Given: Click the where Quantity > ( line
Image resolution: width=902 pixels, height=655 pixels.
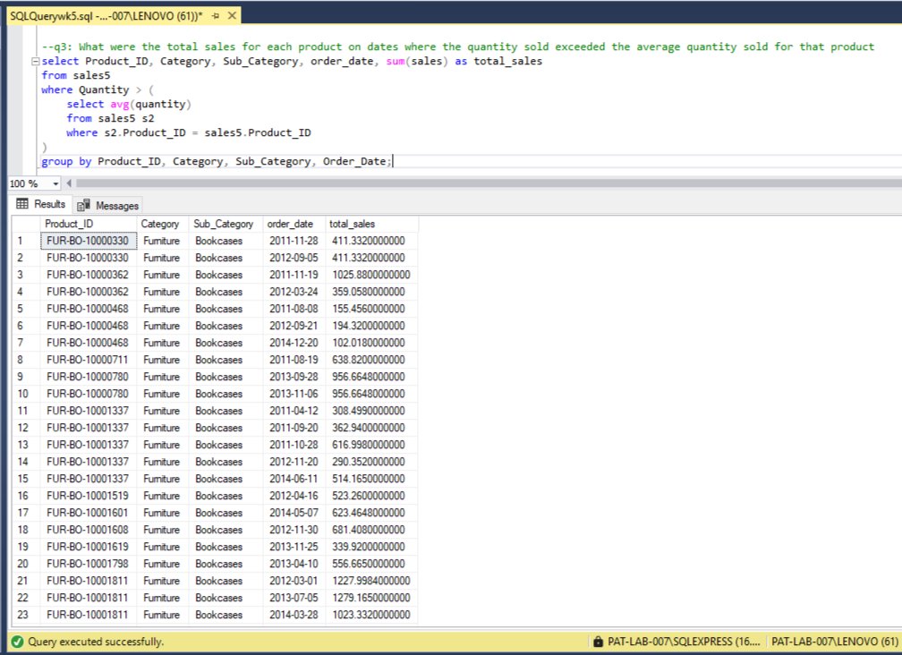Looking at the screenshot, I should [x=98, y=89].
